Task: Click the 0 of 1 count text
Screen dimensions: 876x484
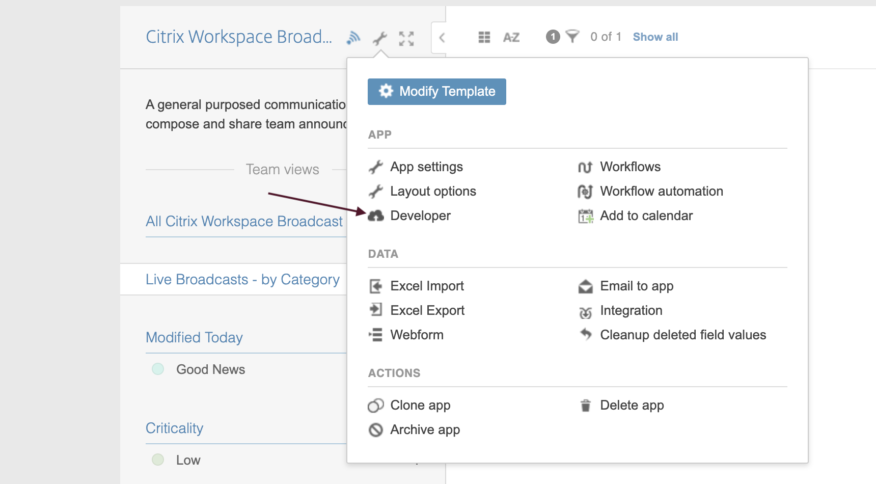Action: coord(606,37)
